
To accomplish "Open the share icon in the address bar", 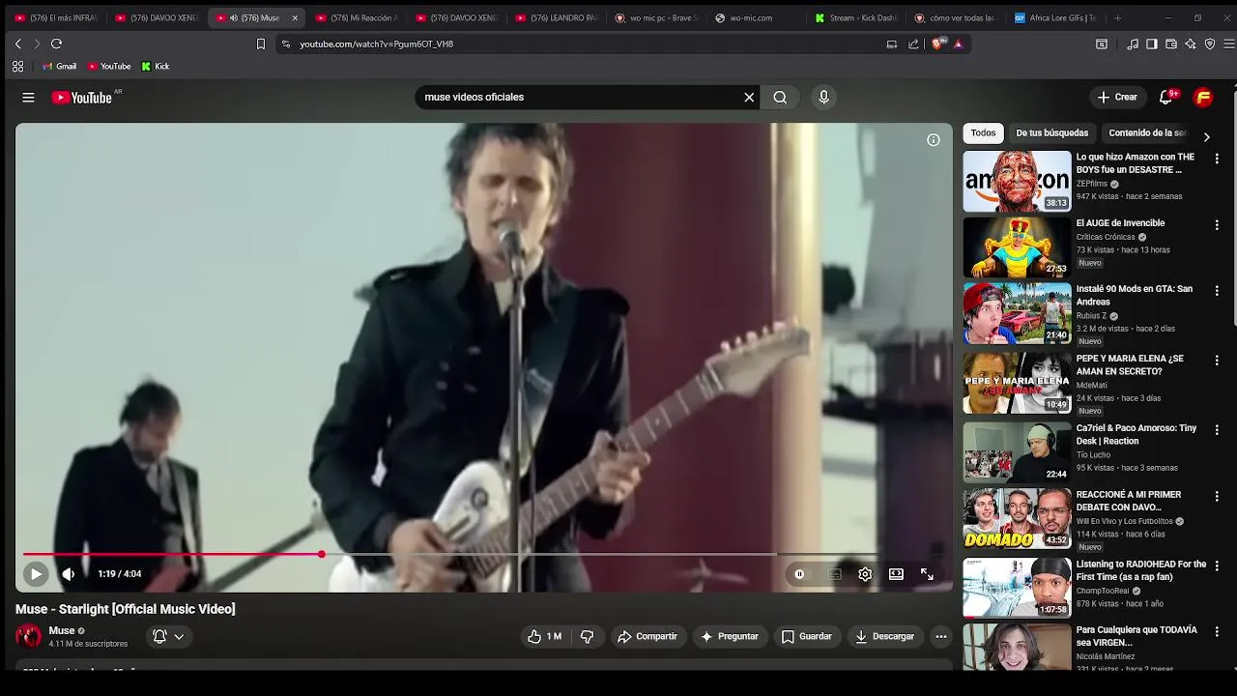I will pyautogui.click(x=913, y=43).
